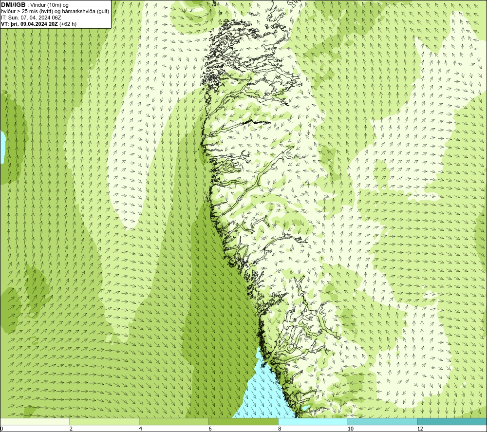Select the color band above 12 m/s
487x432 pixels.
(452, 421)
